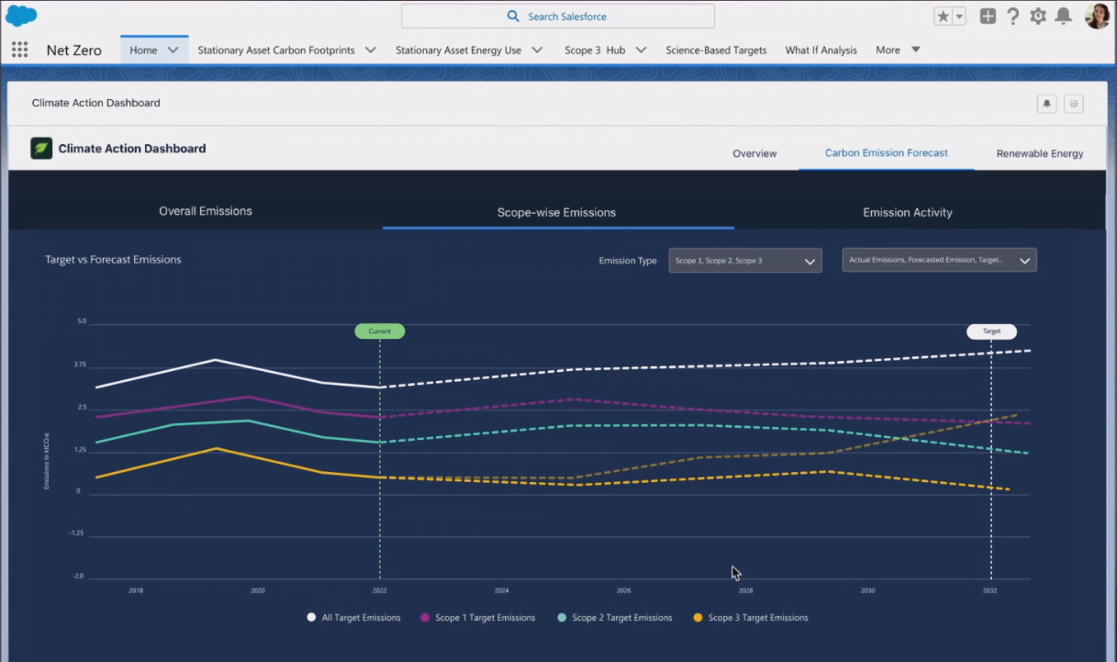Click the Global Actions plus icon
This screenshot has width=1117, height=662.
point(988,16)
